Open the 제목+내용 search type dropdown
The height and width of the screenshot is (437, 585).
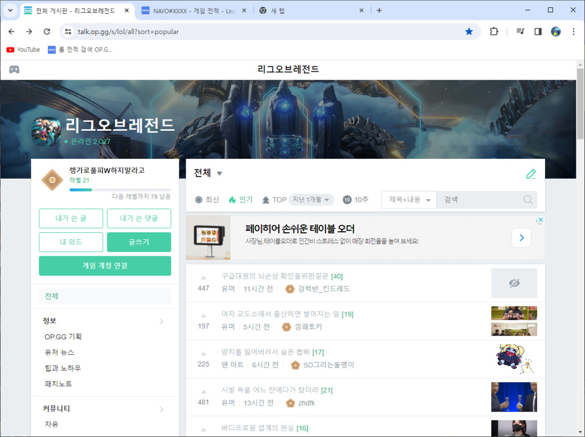tap(409, 199)
